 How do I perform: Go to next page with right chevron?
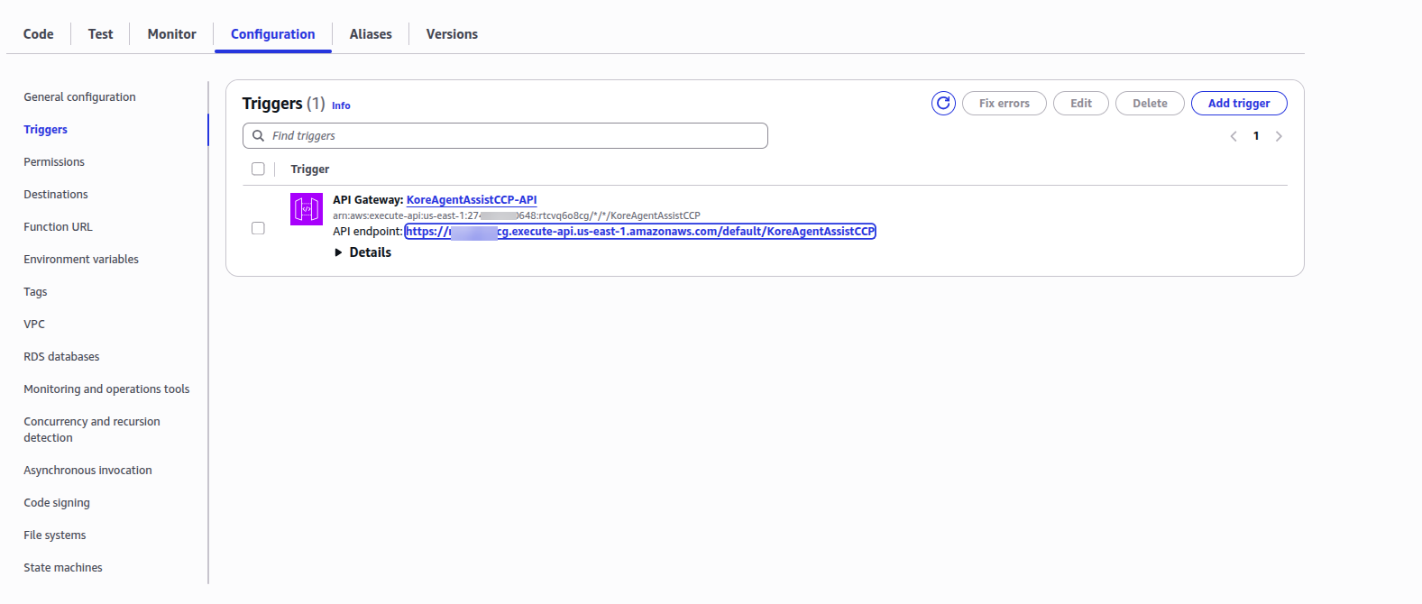(x=1279, y=136)
